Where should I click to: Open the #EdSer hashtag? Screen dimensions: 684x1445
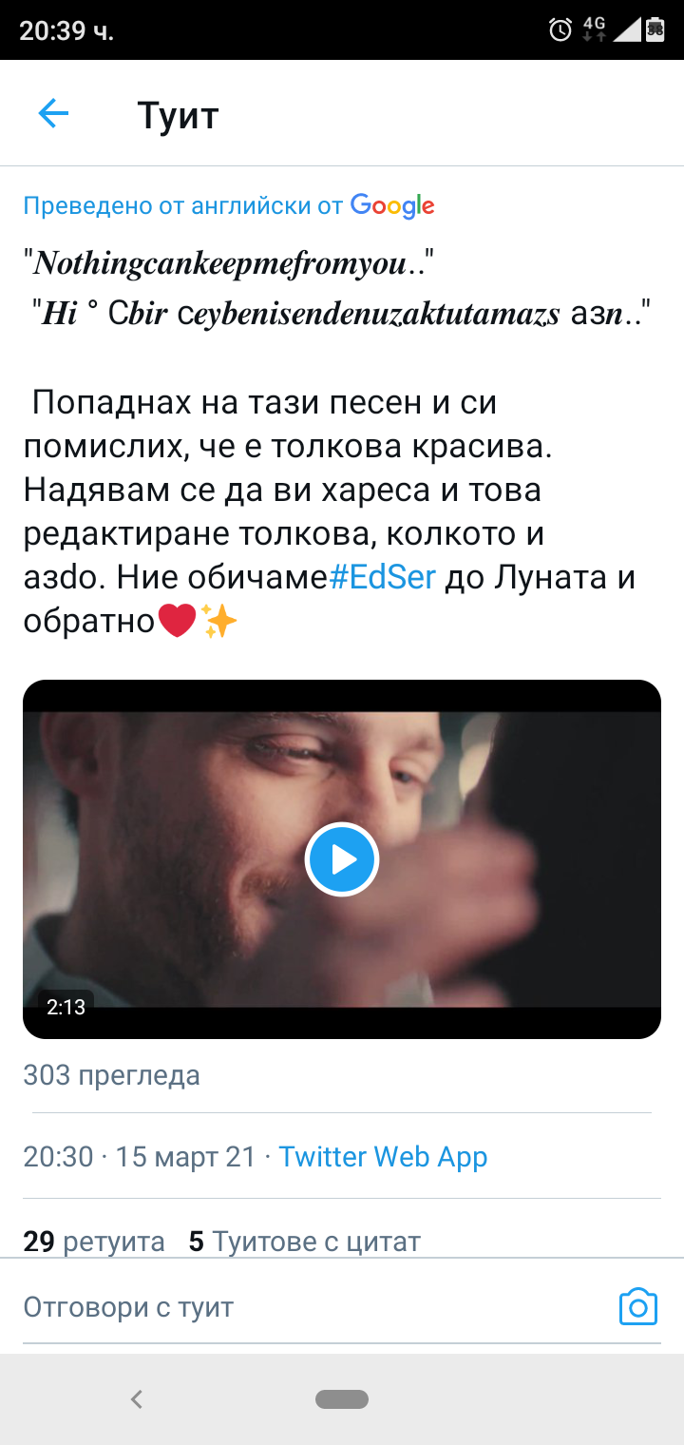[382, 577]
